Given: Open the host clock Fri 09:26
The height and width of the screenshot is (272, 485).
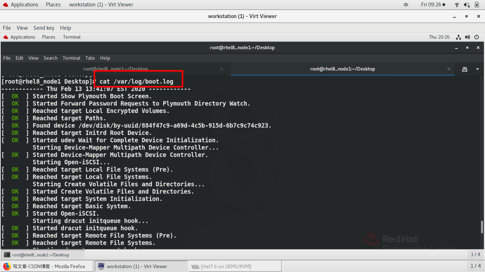Looking at the screenshot, I should coord(433,5).
